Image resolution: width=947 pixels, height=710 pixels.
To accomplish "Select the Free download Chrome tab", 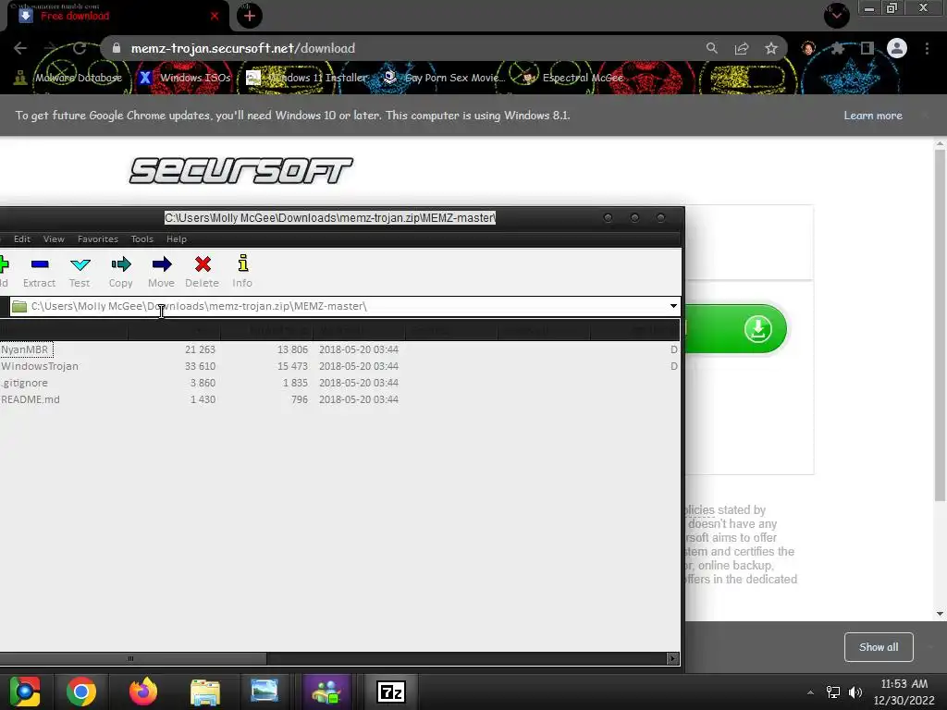I will pyautogui.click(x=115, y=16).
